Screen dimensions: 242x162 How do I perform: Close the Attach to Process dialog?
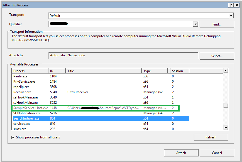click(x=237, y=5)
